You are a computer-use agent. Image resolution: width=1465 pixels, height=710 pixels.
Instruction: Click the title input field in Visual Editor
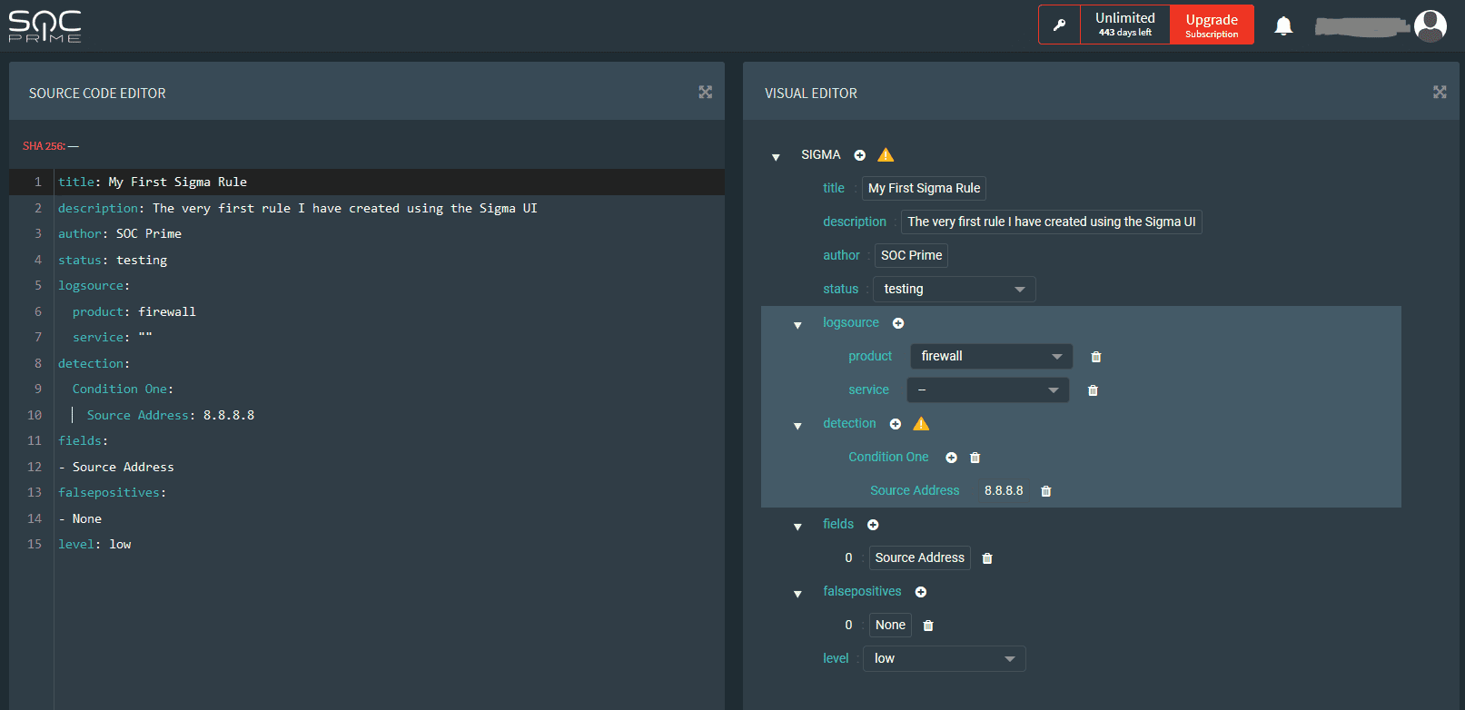(924, 189)
